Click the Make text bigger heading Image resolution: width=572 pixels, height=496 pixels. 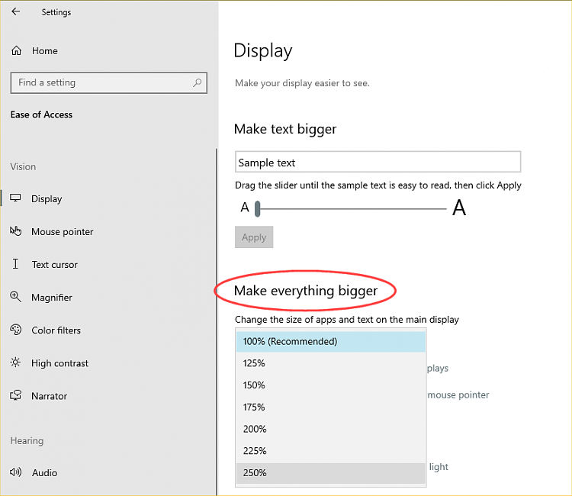pos(285,129)
